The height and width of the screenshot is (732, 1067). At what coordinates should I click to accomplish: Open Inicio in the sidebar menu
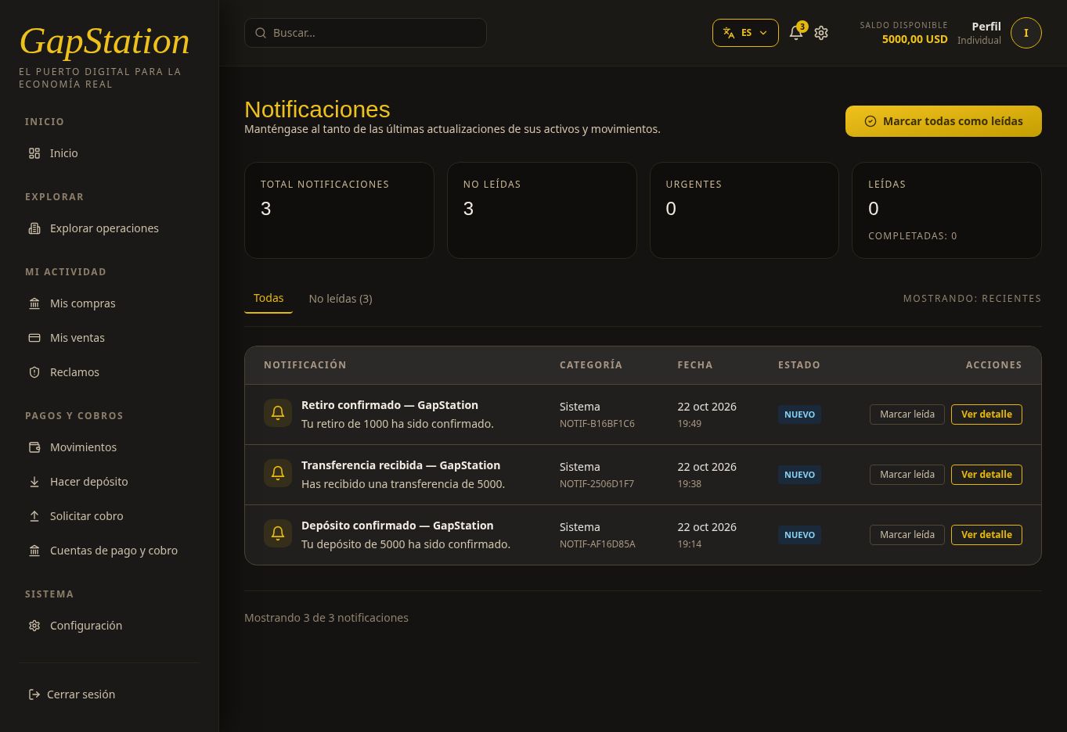pos(109,153)
